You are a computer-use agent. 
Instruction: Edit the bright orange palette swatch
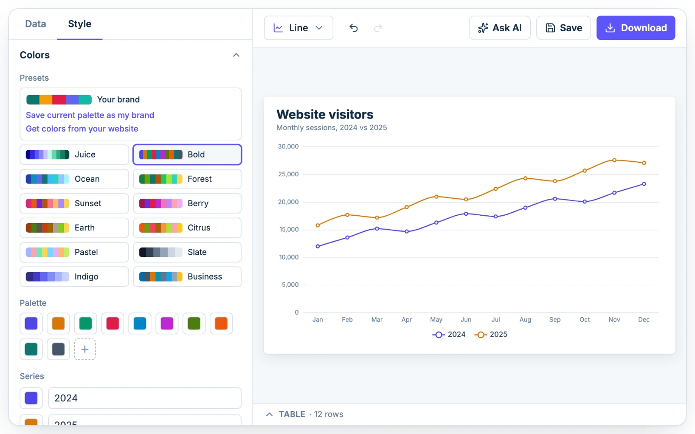(x=221, y=323)
